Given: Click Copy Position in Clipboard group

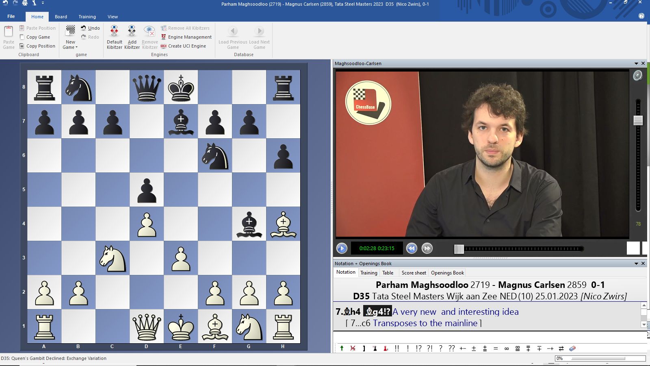Looking at the screenshot, I should click(37, 46).
